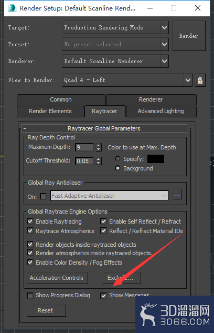The width and height of the screenshot is (214, 333).
Task: Open antialiaser settings ellipsis button
Action: pos(177,194)
